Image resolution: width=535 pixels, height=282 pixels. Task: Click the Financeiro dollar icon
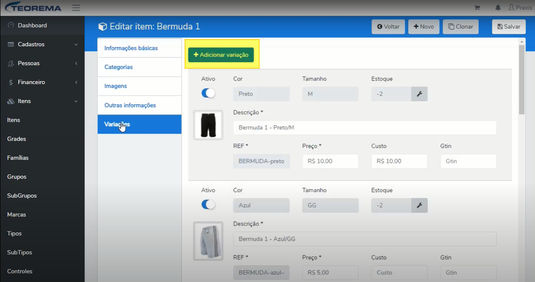coord(11,82)
